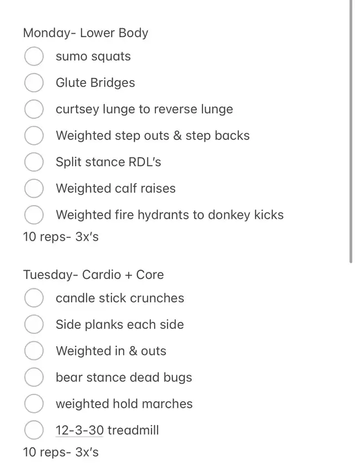The height and width of the screenshot is (474, 355).
Task: Check Weighted fire hydrants to donkey kicks
Action: pos(34,215)
